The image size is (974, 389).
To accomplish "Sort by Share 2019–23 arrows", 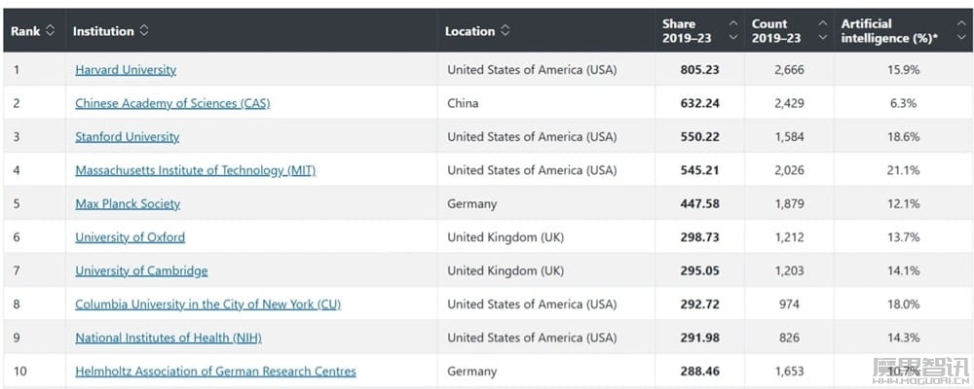I will (x=733, y=30).
